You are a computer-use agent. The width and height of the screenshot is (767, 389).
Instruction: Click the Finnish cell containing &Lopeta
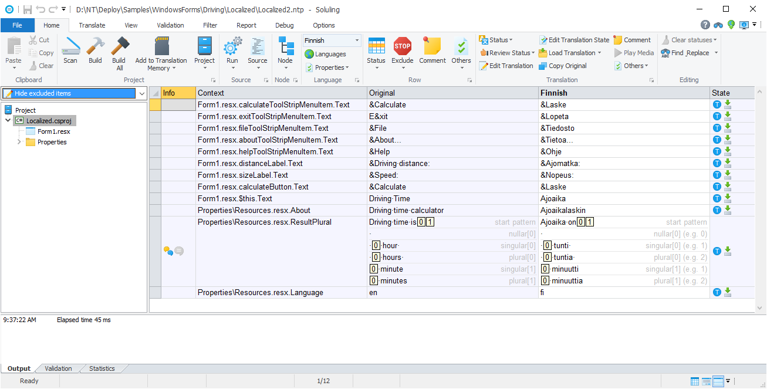tap(623, 117)
